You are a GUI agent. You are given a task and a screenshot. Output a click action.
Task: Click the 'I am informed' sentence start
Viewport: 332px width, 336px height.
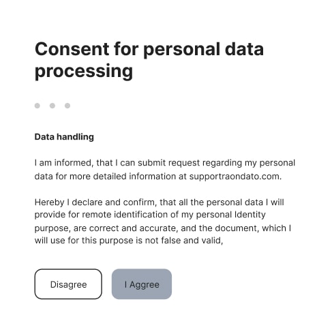[x=63, y=163]
